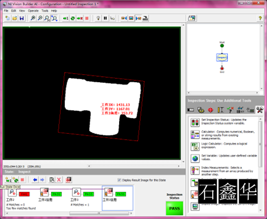
Task: Select the Zoom 1:1 tool
Action: pyautogui.click(x=47, y=18)
